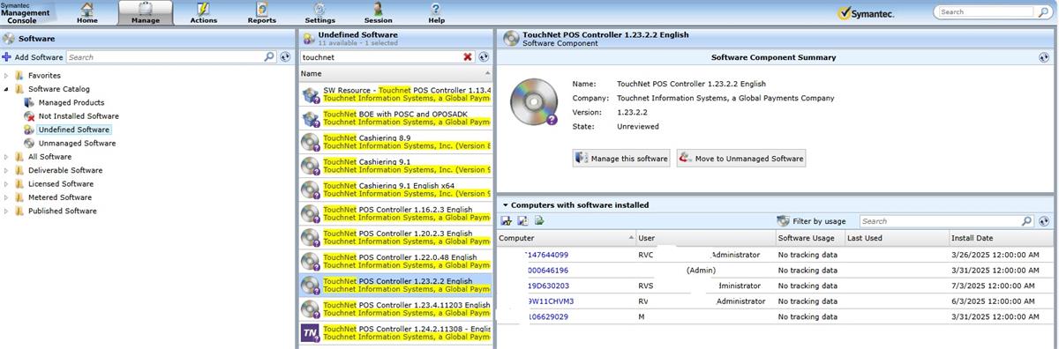Open the Actions menu
The image size is (1059, 349).
pyautogui.click(x=204, y=12)
